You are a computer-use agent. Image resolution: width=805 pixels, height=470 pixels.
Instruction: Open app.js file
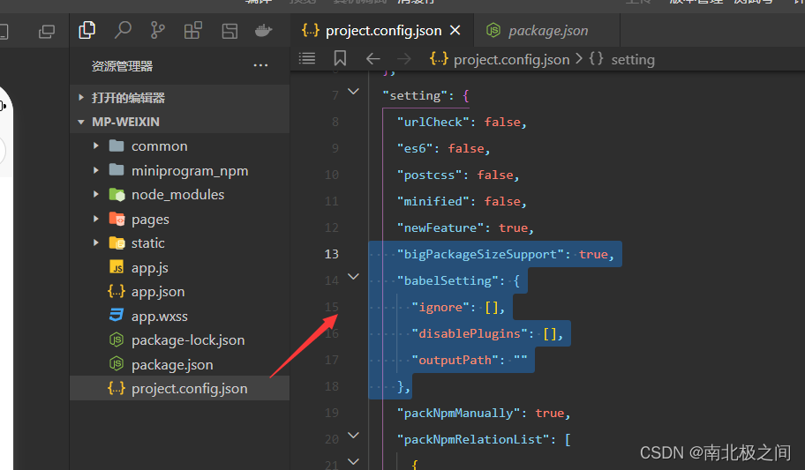pos(180,267)
